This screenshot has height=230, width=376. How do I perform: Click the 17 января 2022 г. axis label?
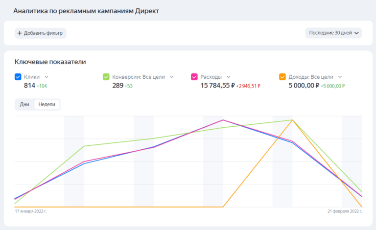[x=31, y=211]
